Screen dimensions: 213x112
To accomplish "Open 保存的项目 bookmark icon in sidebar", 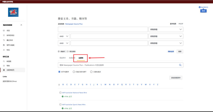I will click(x=4, y=35).
